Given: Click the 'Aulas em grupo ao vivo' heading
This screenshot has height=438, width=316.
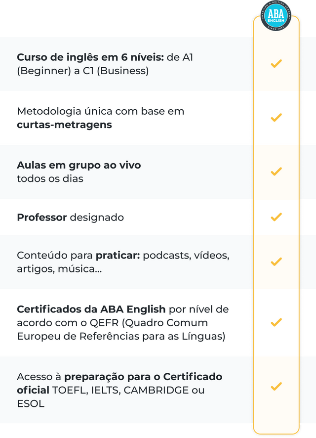Looking at the screenshot, I should coord(79,165).
